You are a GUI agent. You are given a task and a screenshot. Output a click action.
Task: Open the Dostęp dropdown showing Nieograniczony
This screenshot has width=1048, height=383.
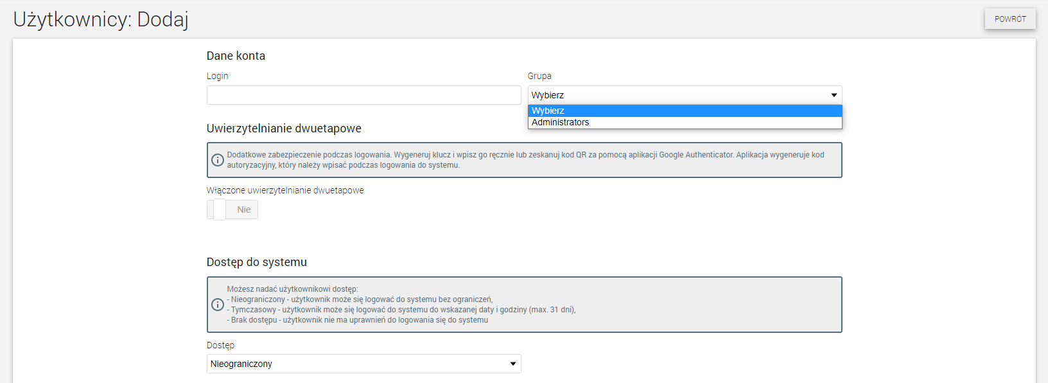[363, 364]
